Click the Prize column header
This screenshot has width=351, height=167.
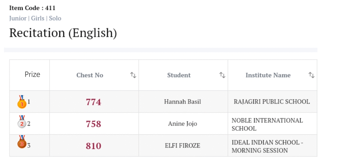[x=32, y=74]
